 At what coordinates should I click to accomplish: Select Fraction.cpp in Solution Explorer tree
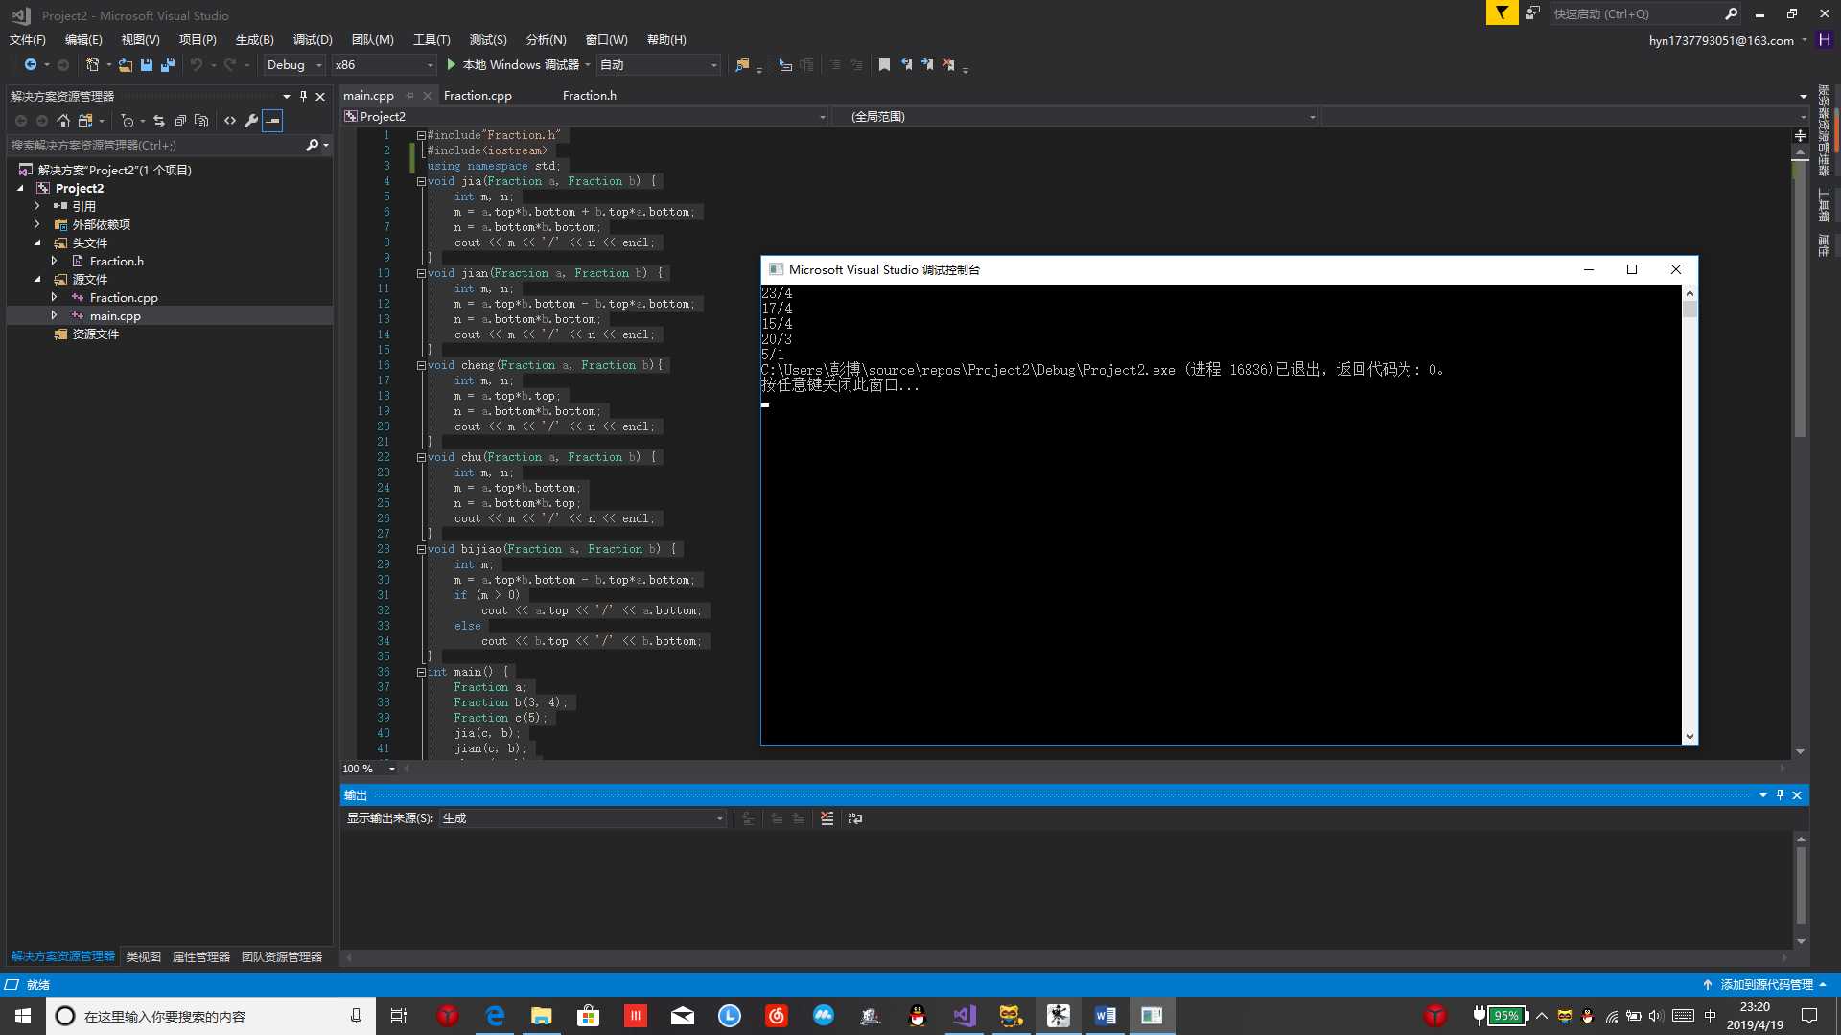pos(124,298)
